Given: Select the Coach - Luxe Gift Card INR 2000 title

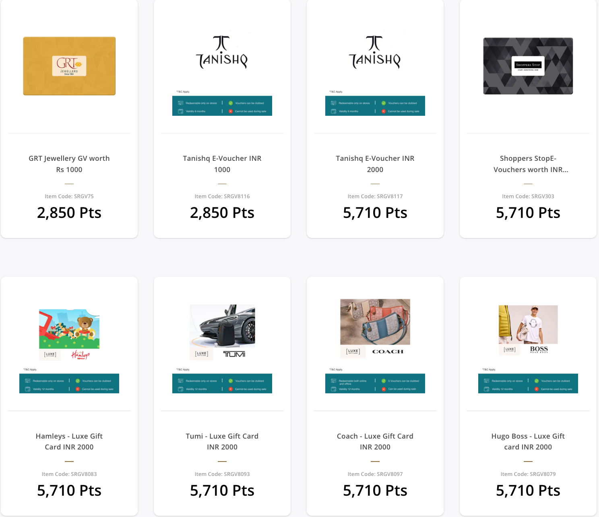Looking at the screenshot, I should [375, 441].
